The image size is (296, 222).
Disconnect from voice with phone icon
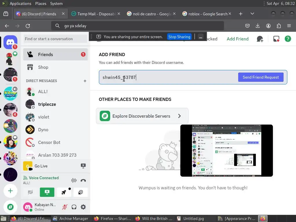pos(83,180)
